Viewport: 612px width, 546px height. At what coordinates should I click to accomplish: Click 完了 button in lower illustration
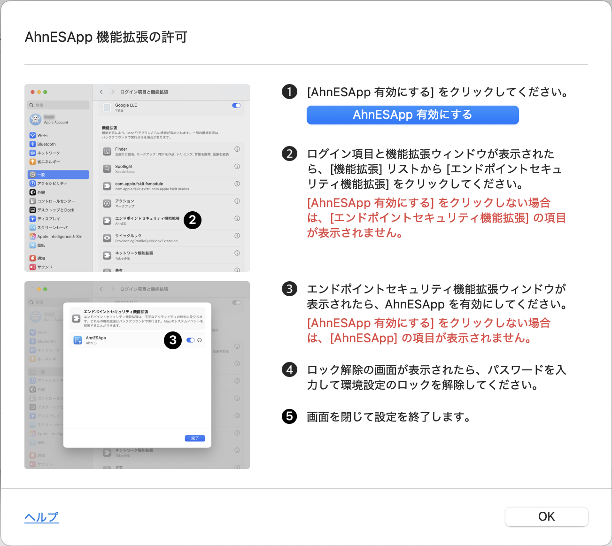(x=195, y=438)
